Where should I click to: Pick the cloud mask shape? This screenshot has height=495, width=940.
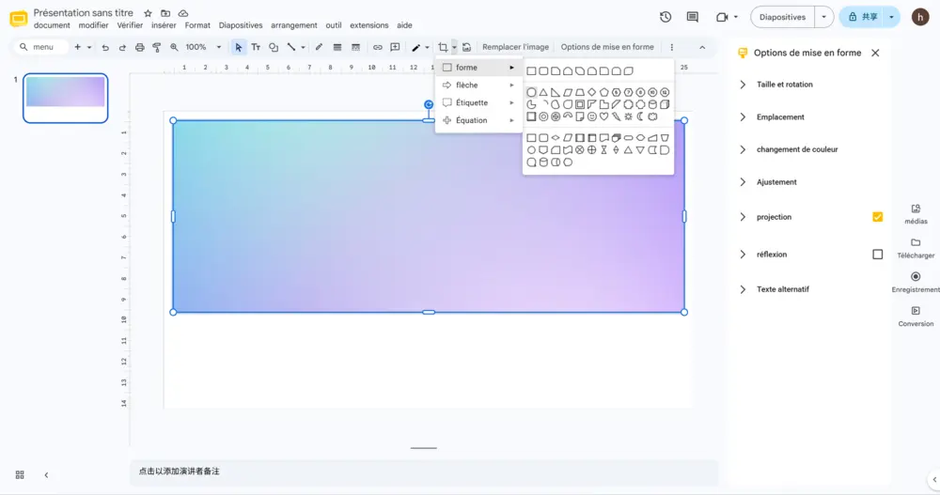click(652, 116)
